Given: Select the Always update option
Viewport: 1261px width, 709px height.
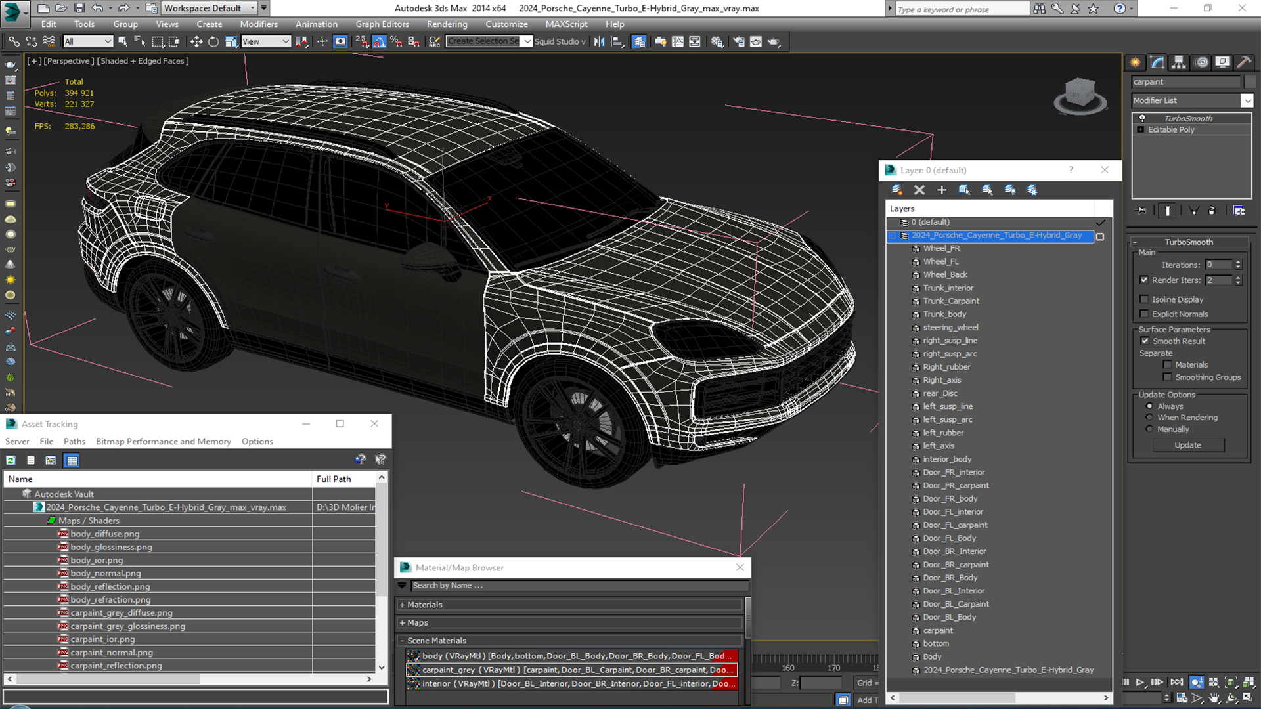Looking at the screenshot, I should pos(1149,406).
